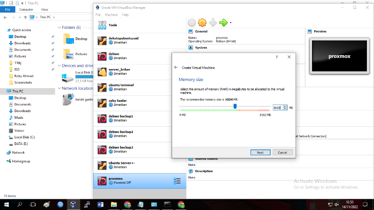
Task: Click General section header icon
Action: pos(191,31)
